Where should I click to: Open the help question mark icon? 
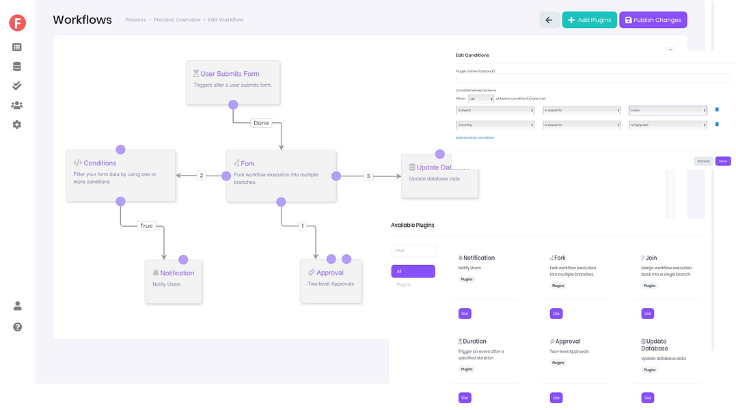(x=17, y=327)
